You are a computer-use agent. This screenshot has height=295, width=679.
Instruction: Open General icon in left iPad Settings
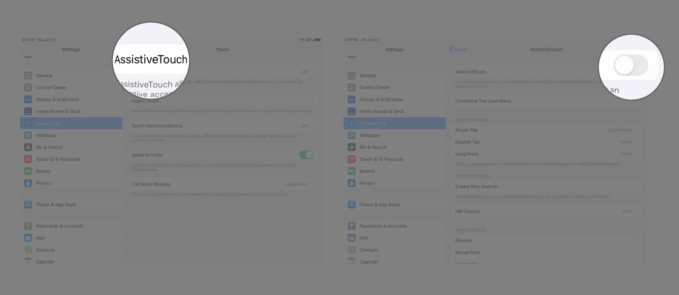(28, 75)
